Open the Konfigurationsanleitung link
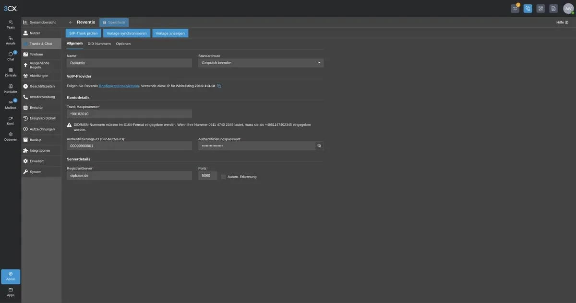 pyautogui.click(x=119, y=86)
